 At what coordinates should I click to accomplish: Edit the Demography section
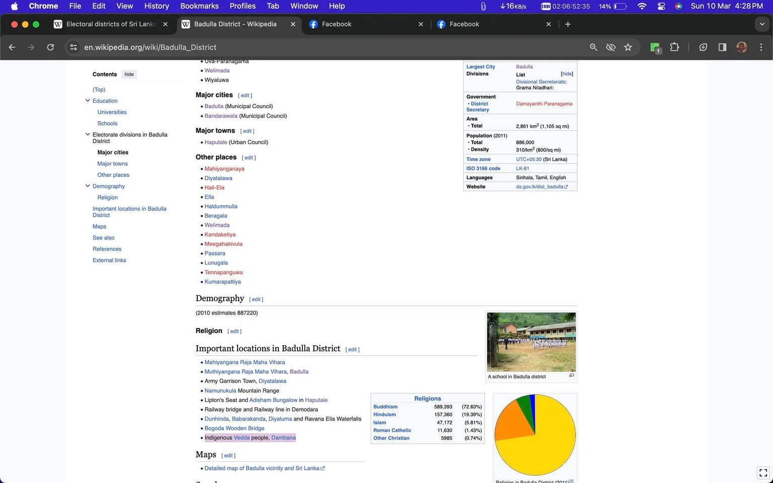[x=256, y=299]
